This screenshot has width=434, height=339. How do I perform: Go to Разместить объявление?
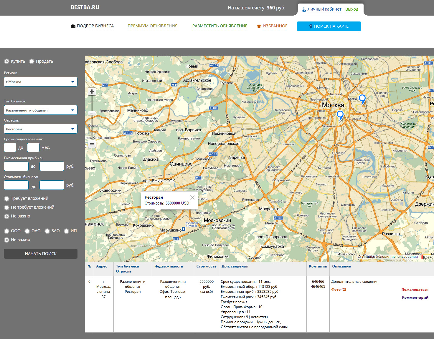pyautogui.click(x=220, y=26)
